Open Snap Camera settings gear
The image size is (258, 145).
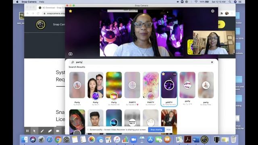click(212, 11)
